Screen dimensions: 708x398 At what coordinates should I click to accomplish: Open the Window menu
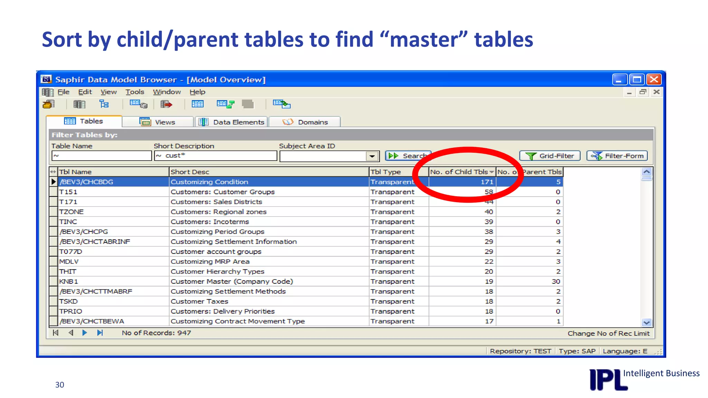167,92
